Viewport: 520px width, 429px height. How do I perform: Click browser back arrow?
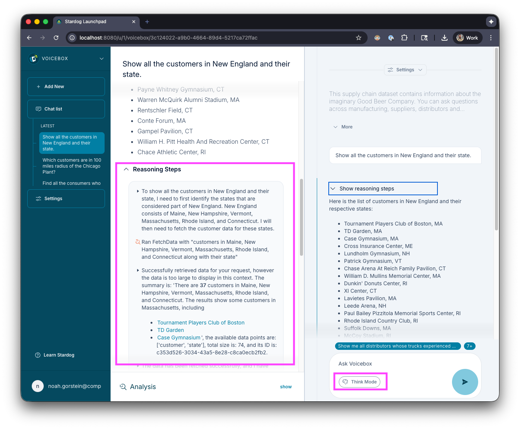pyautogui.click(x=29, y=38)
